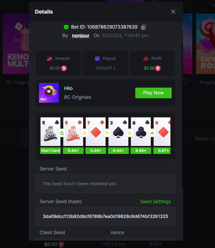
Task: Click the TRON coin icon beside Profit
Action: pyautogui.click(x=158, y=68)
